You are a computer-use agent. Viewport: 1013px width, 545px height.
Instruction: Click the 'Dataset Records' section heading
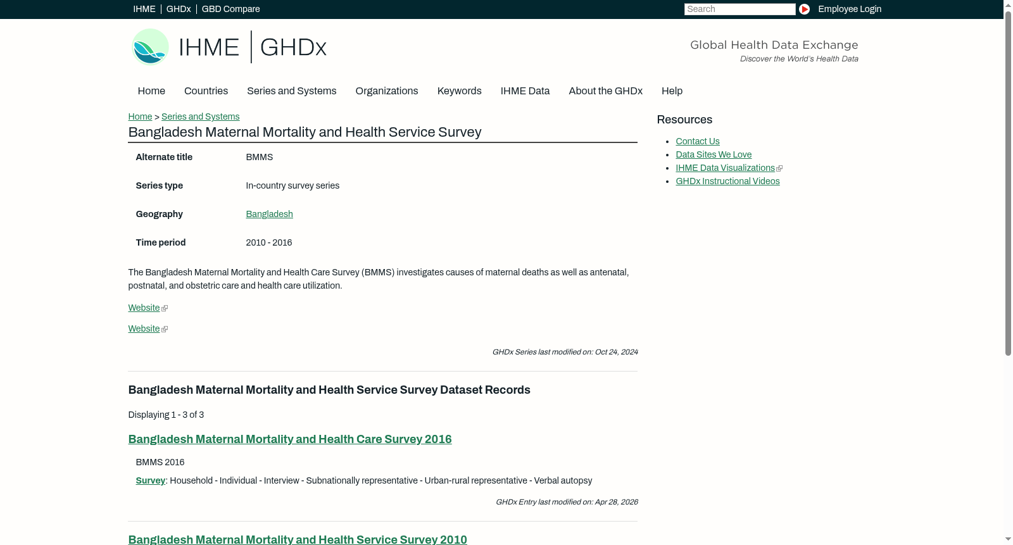coord(329,390)
